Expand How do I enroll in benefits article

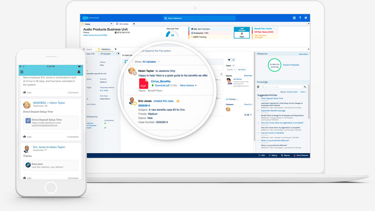258,133
